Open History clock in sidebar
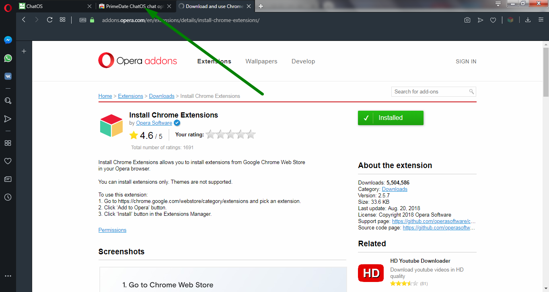The height and width of the screenshot is (292, 549). click(8, 197)
